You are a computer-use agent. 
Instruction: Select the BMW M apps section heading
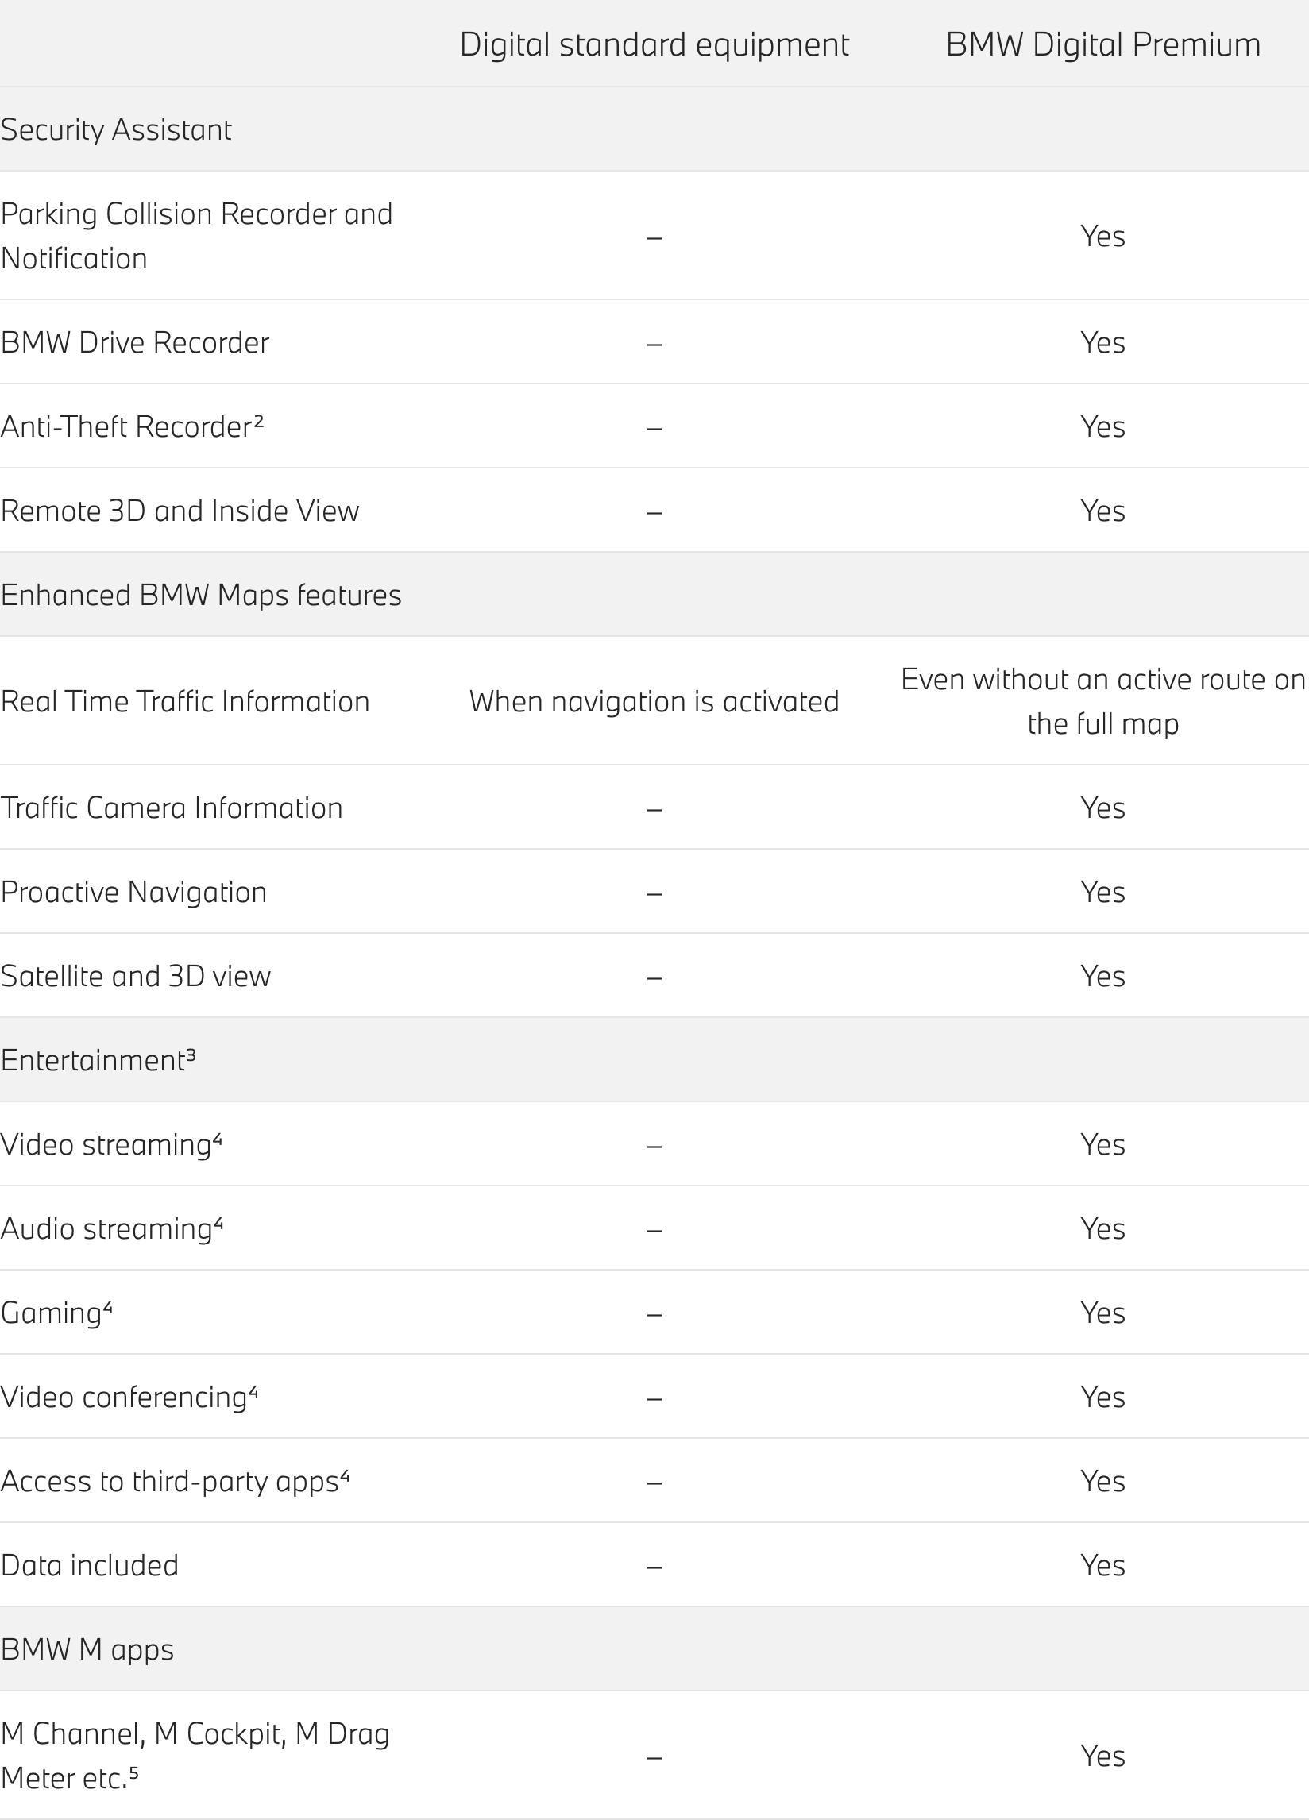tap(87, 1650)
